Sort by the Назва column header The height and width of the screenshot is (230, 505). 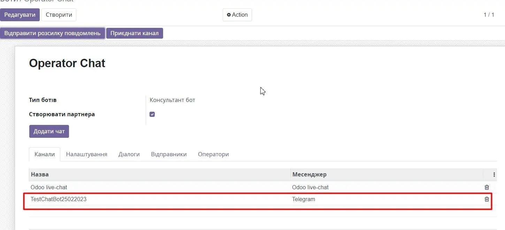160,175
